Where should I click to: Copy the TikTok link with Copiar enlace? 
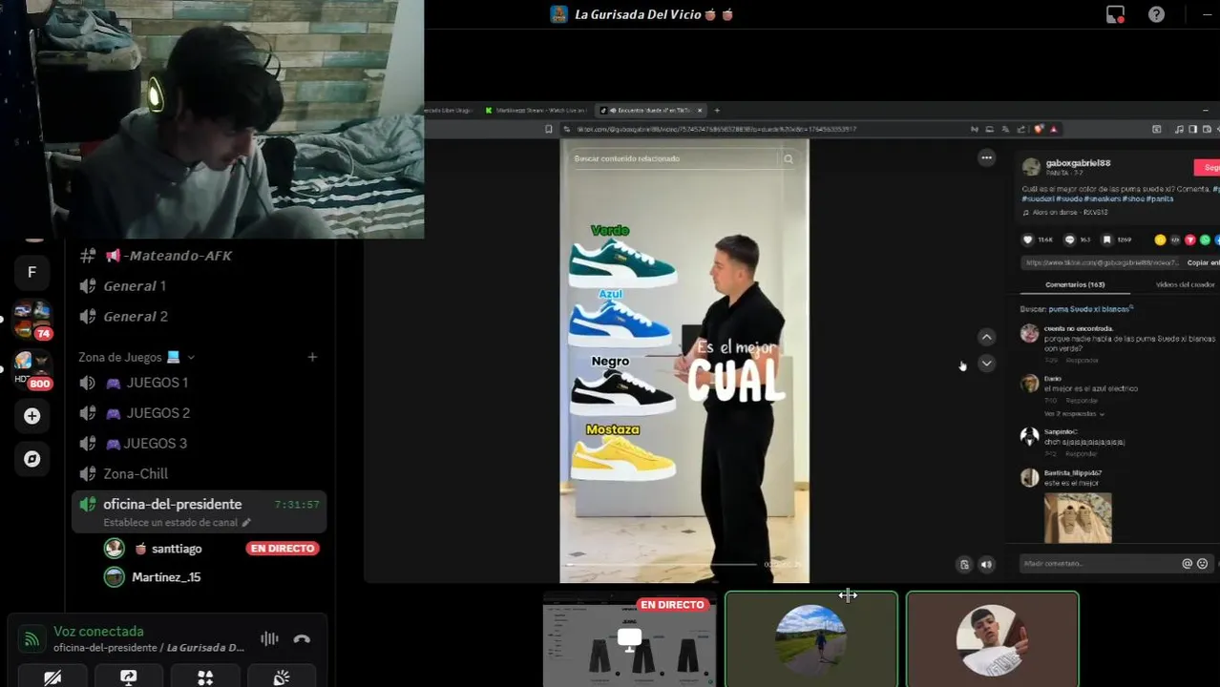point(1203,262)
